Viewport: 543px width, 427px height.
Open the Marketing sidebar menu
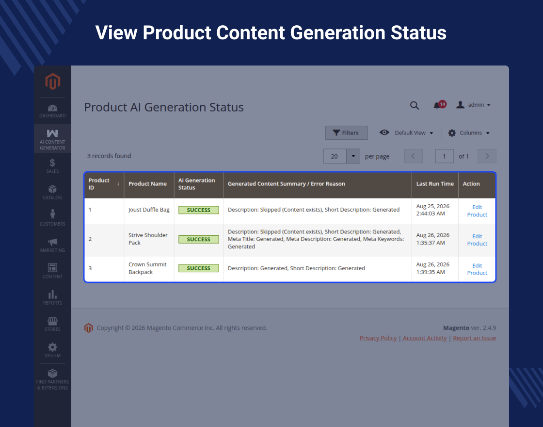pos(52,245)
